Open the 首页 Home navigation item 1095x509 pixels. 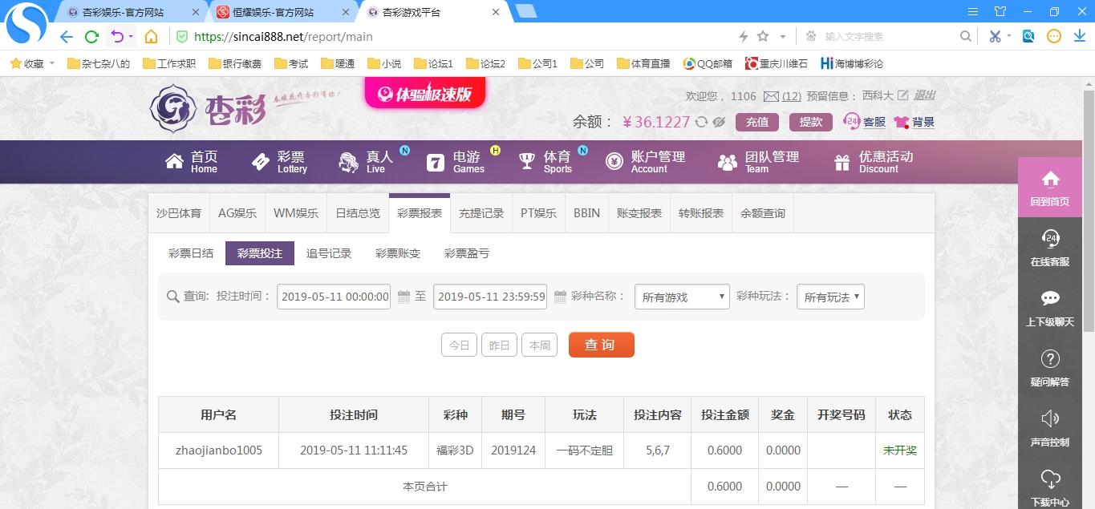point(192,162)
